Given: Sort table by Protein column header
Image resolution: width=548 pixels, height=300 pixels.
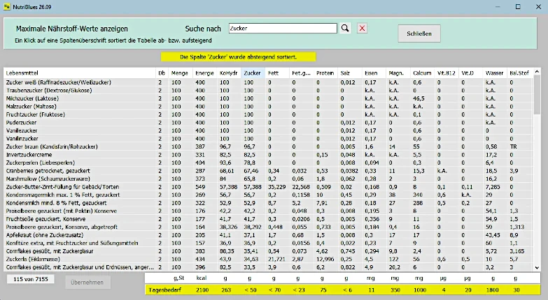Looking at the screenshot, I should pos(325,73).
